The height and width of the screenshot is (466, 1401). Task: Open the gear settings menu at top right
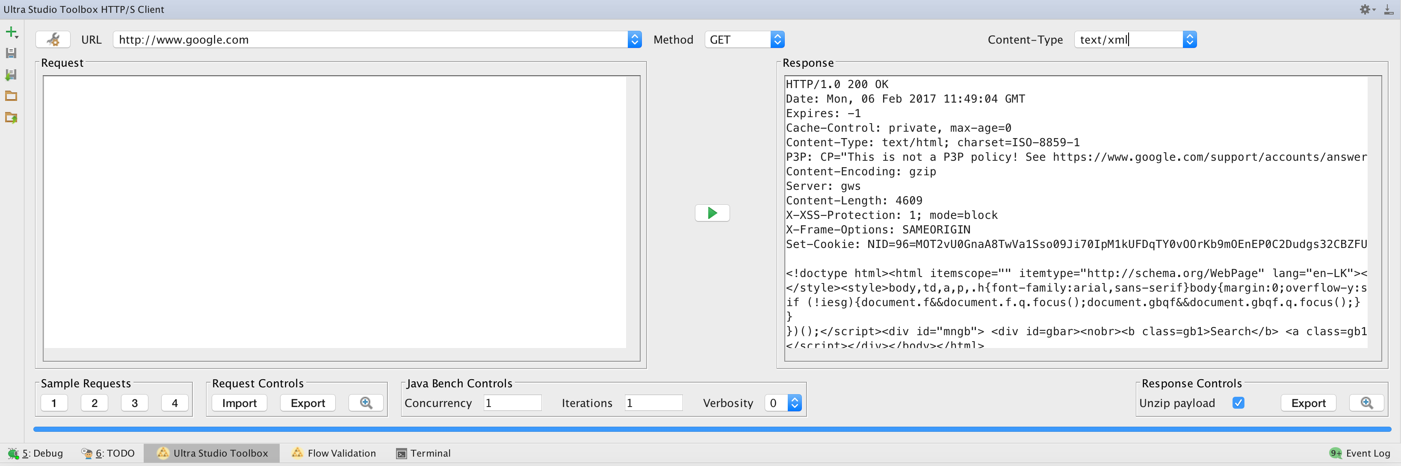[1367, 9]
